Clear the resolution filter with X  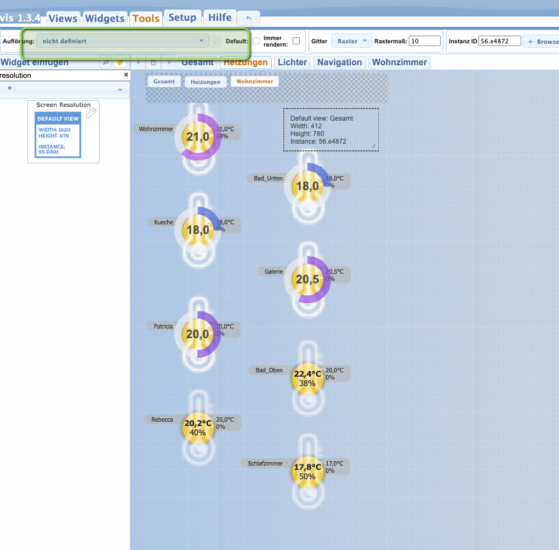pos(126,75)
